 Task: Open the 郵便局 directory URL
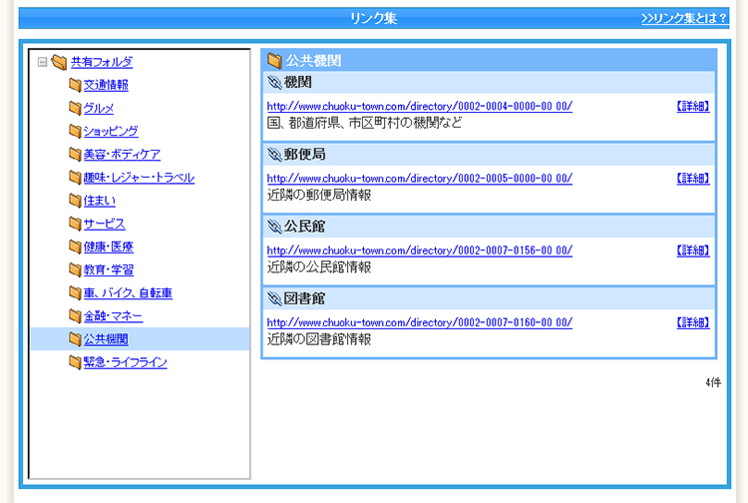coord(420,179)
